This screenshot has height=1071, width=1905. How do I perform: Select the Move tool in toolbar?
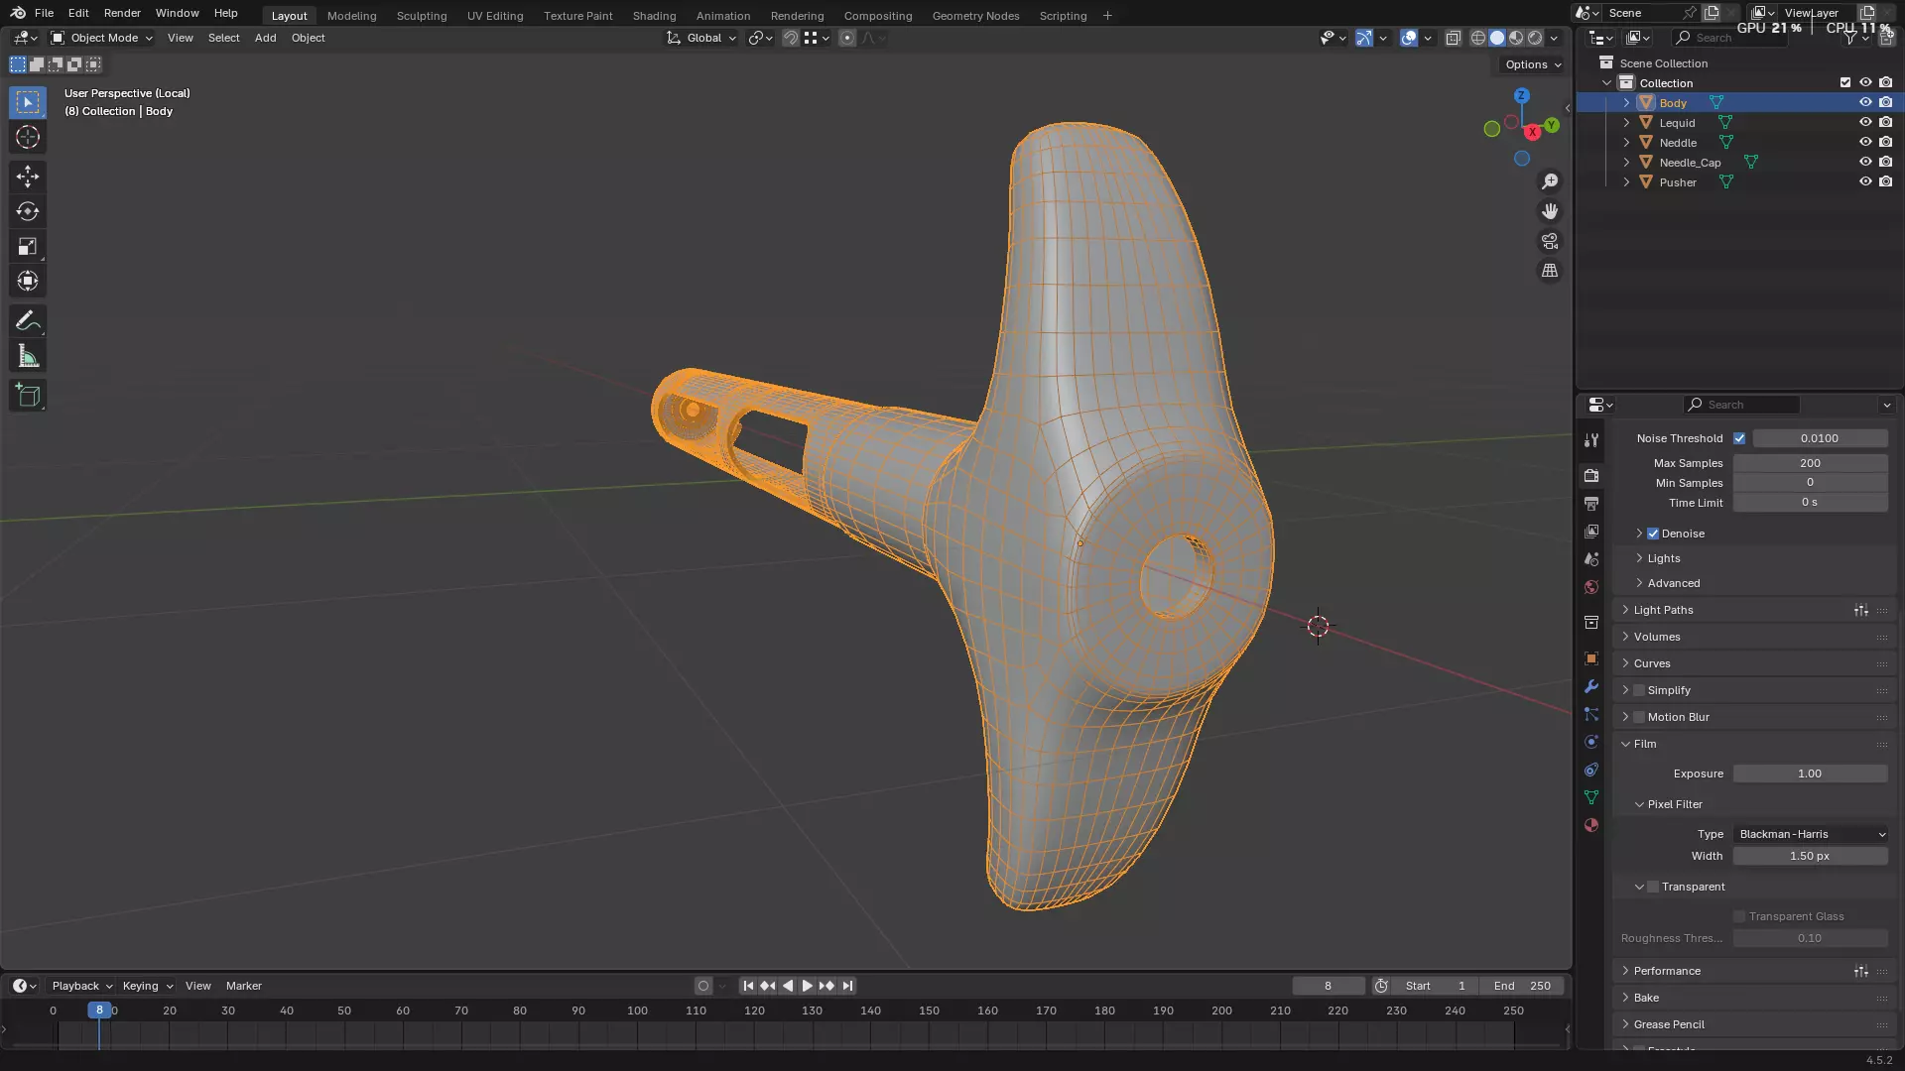[x=28, y=177]
